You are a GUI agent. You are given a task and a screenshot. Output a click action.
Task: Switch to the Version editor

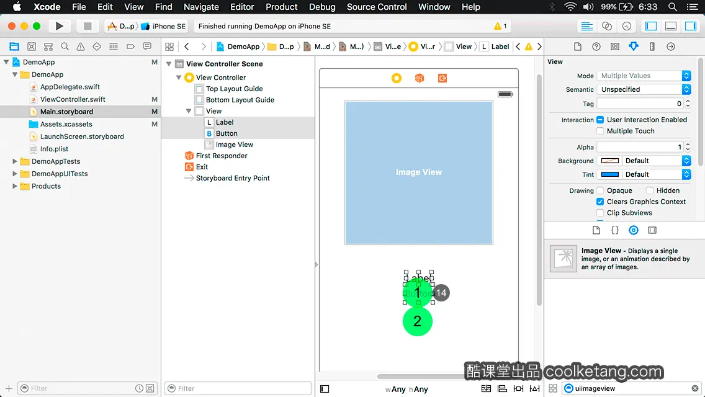[627, 26]
